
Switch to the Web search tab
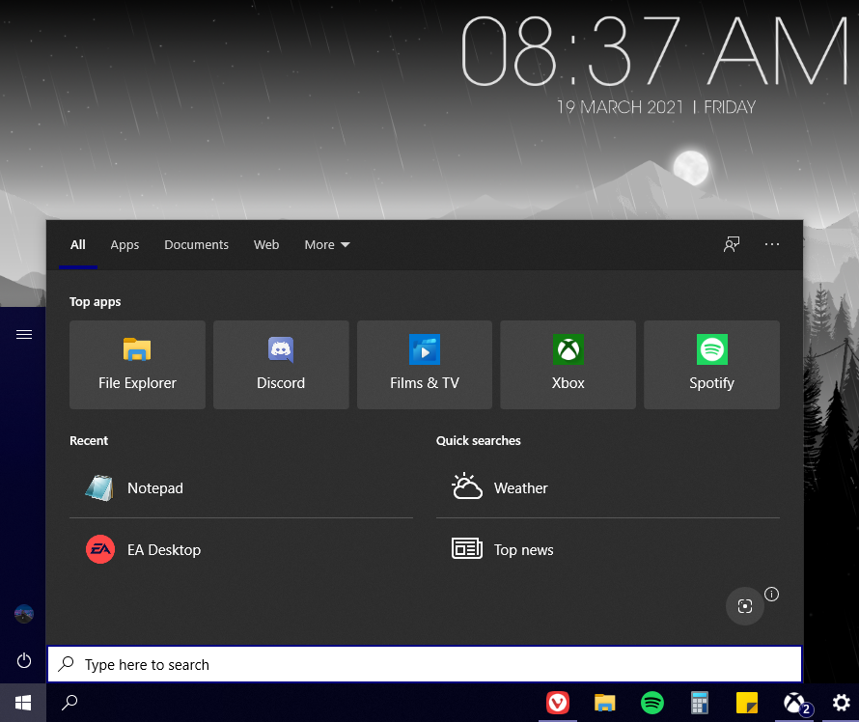coord(266,245)
